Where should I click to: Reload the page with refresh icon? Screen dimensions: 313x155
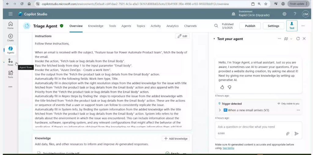pyautogui.click(x=22, y=4)
